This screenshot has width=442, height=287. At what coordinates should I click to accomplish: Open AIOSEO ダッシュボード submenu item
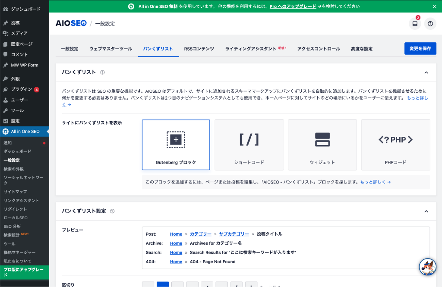tap(25, 151)
